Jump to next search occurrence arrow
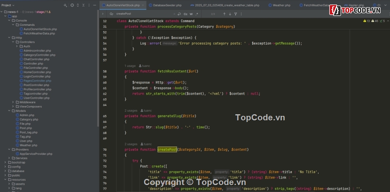Screen dimensions: 390x192 point(230,14)
